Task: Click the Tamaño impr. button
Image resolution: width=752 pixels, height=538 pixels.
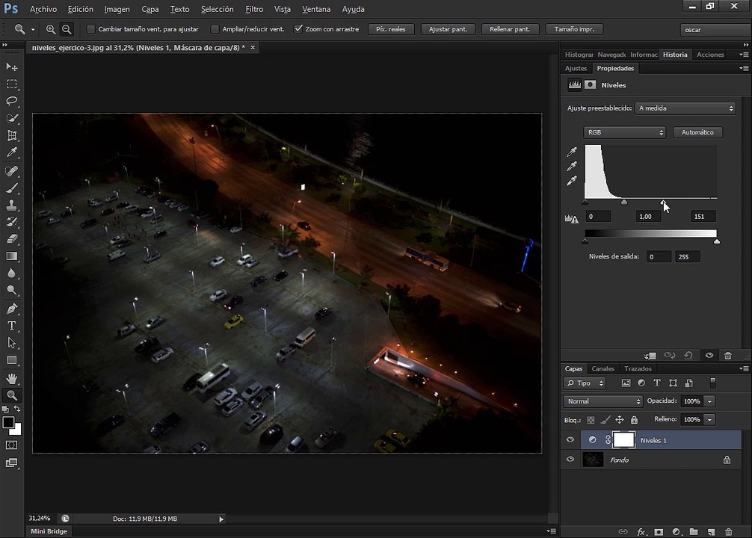Action: click(575, 29)
